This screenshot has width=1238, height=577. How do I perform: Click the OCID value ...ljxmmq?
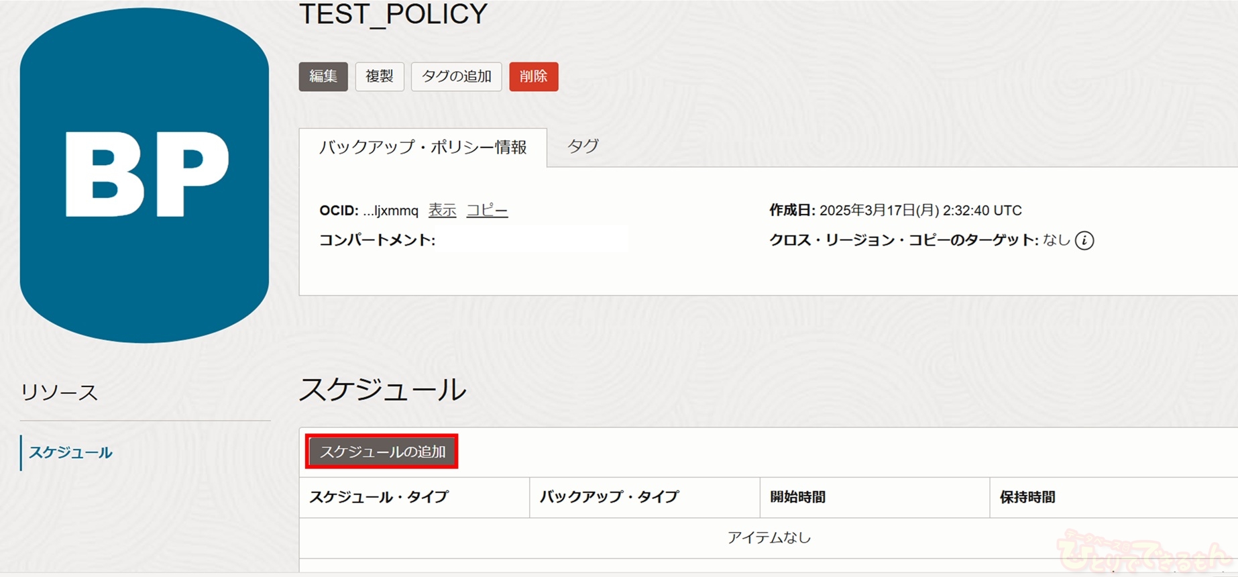click(x=390, y=211)
